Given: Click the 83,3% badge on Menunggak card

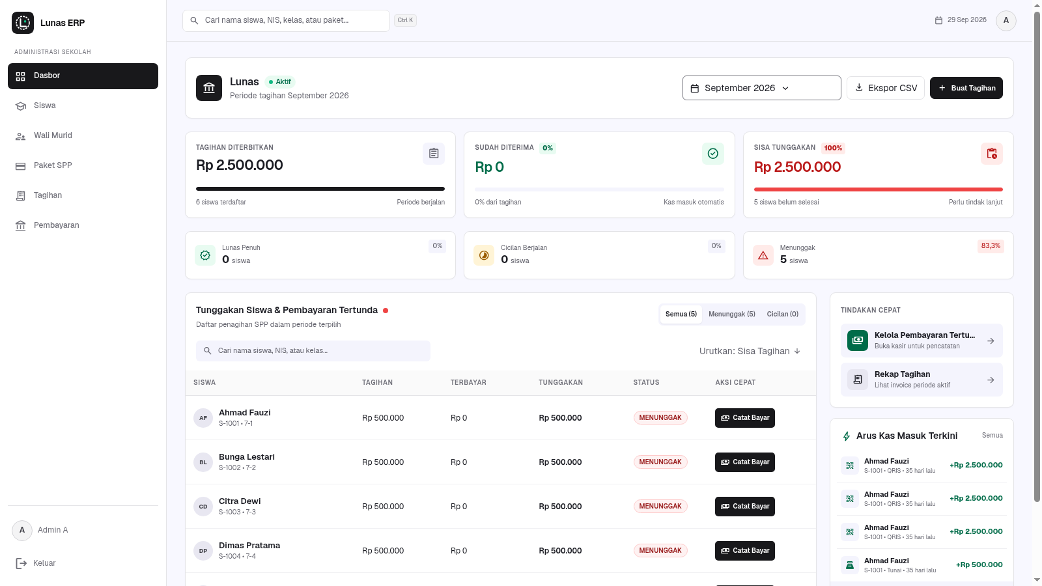Looking at the screenshot, I should [991, 246].
